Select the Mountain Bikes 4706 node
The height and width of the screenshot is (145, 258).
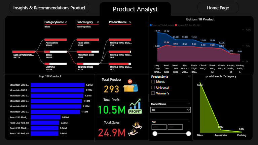pyautogui.click(x=88, y=52)
